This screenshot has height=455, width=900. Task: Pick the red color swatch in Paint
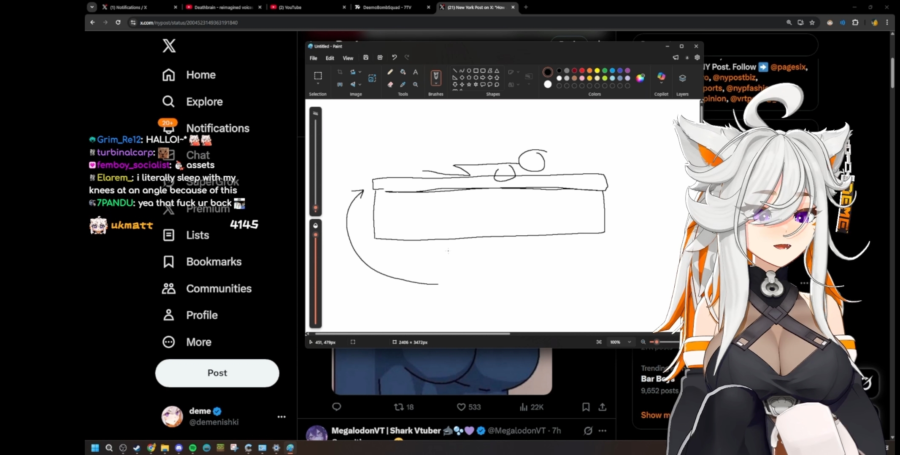point(582,70)
